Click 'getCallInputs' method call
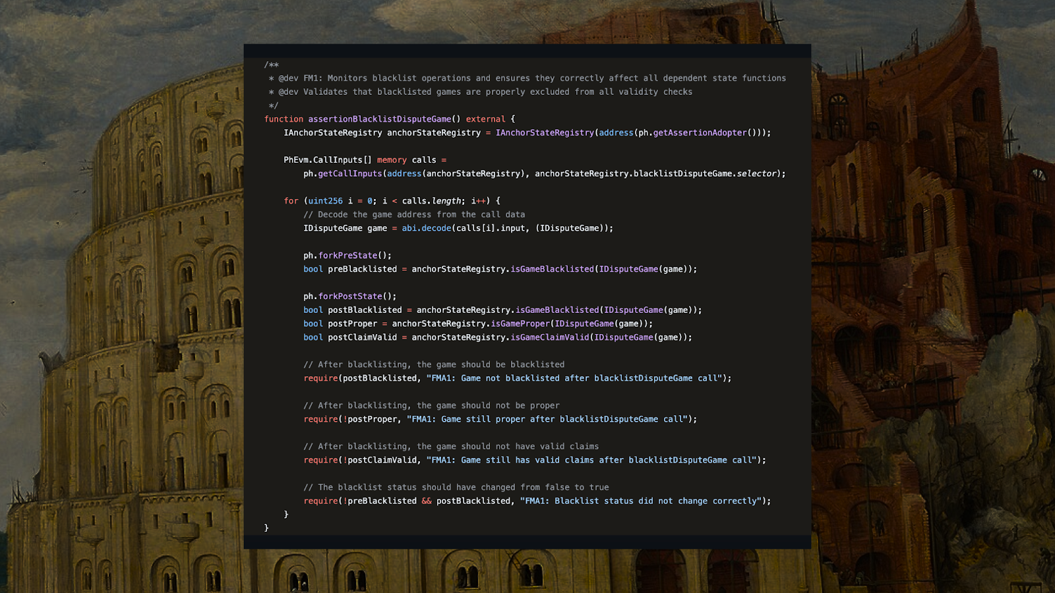 click(350, 174)
